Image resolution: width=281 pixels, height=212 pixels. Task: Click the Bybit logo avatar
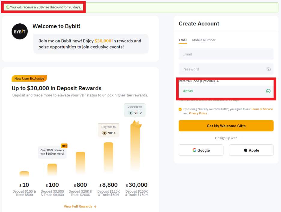coord(20,31)
